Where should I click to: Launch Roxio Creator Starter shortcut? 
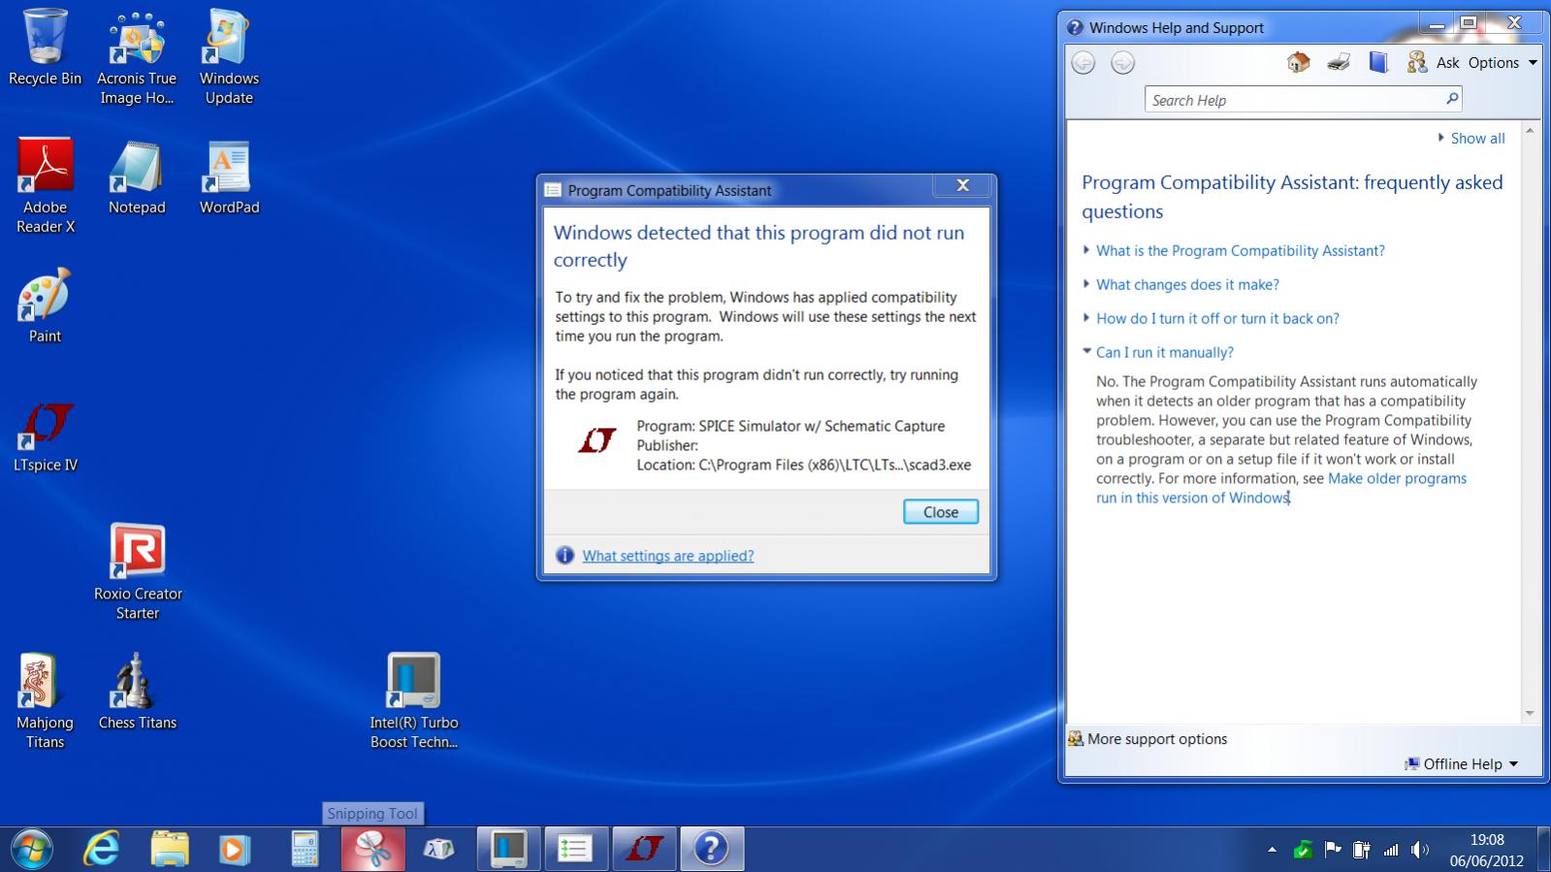pyautogui.click(x=138, y=572)
